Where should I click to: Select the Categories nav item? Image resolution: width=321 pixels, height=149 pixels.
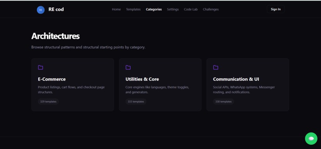(x=154, y=10)
